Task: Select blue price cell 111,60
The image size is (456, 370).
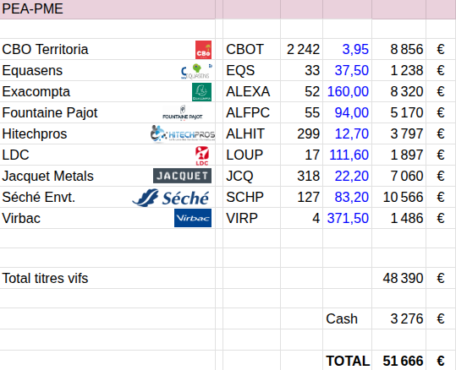Action: pos(347,155)
